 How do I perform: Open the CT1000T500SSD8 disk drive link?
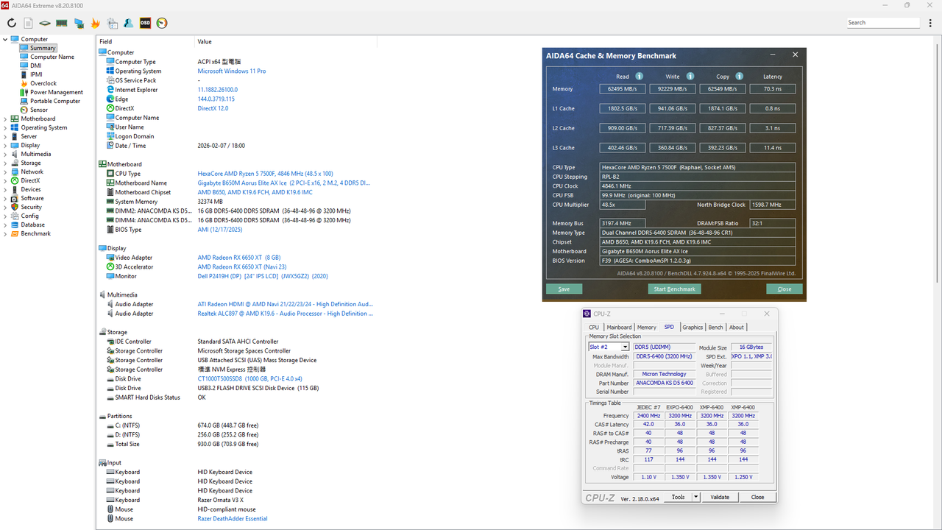pyautogui.click(x=250, y=379)
